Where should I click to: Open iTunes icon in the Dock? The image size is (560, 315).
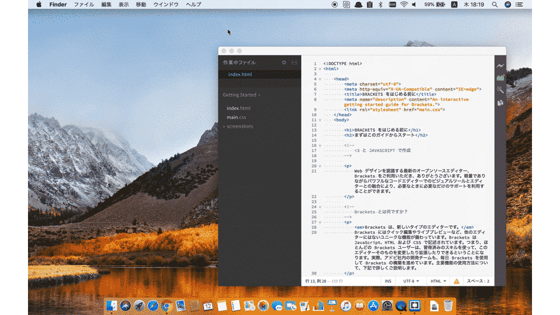(345, 306)
